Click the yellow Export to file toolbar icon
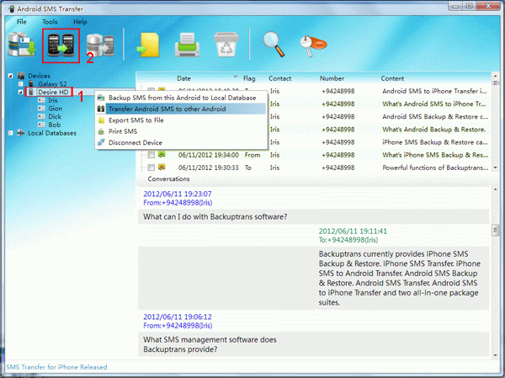The height and width of the screenshot is (378, 505). pos(148,45)
